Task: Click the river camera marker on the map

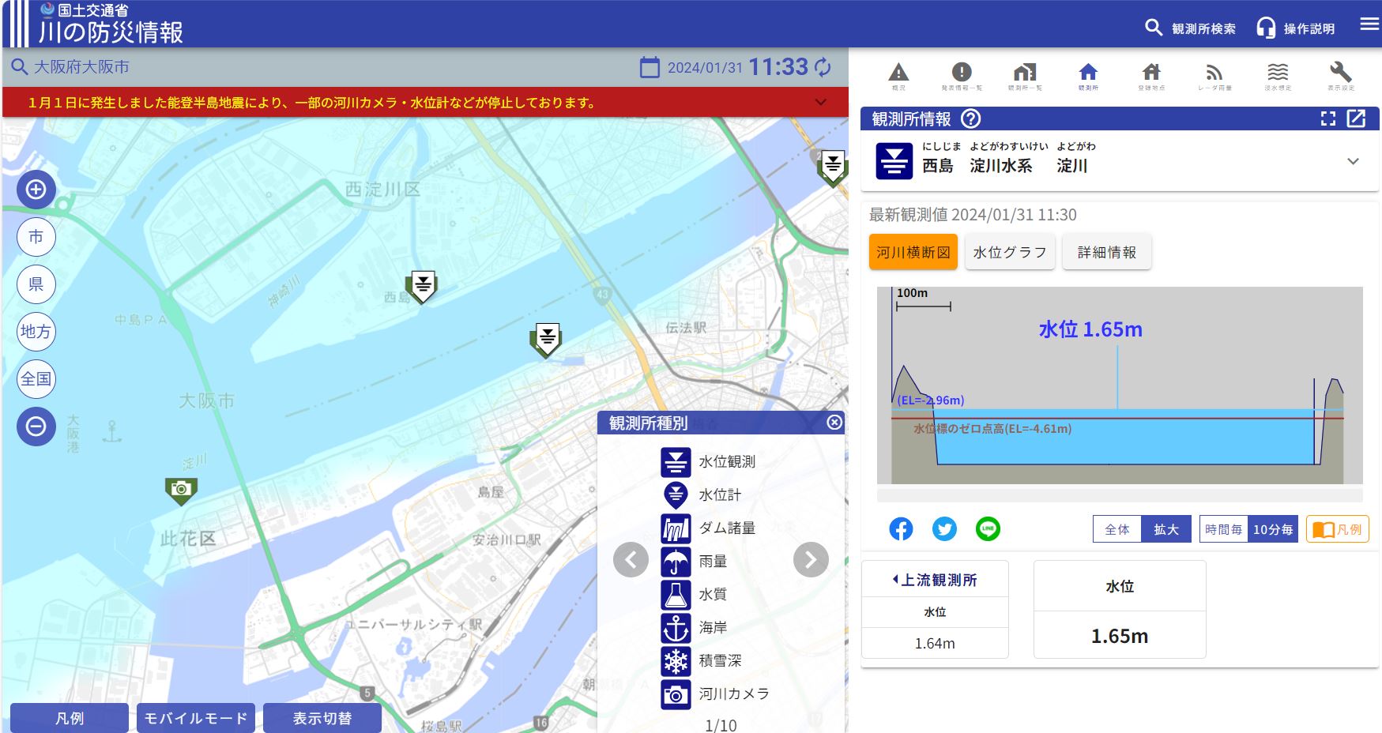Action: 181,490
